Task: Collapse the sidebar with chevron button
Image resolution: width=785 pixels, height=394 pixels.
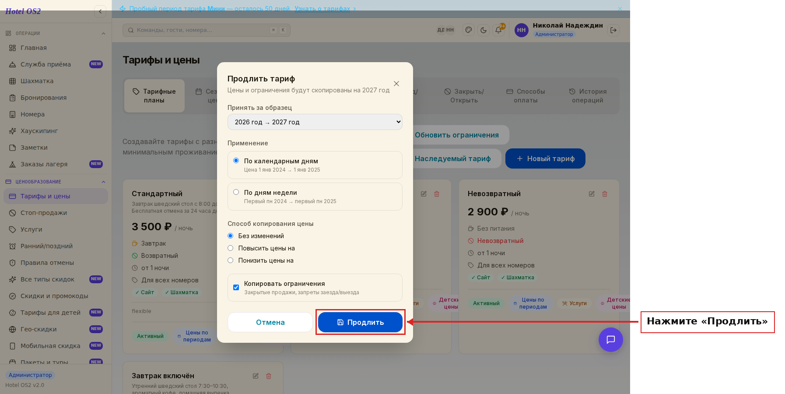Action: [x=100, y=11]
